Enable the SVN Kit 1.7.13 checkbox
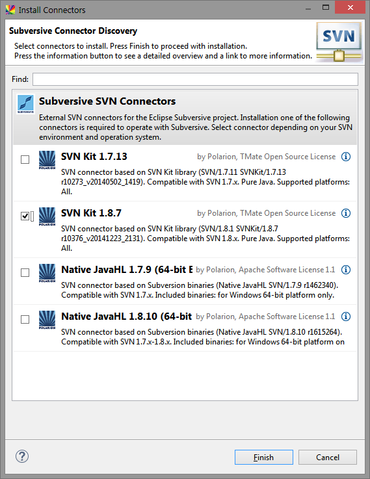 [25, 159]
